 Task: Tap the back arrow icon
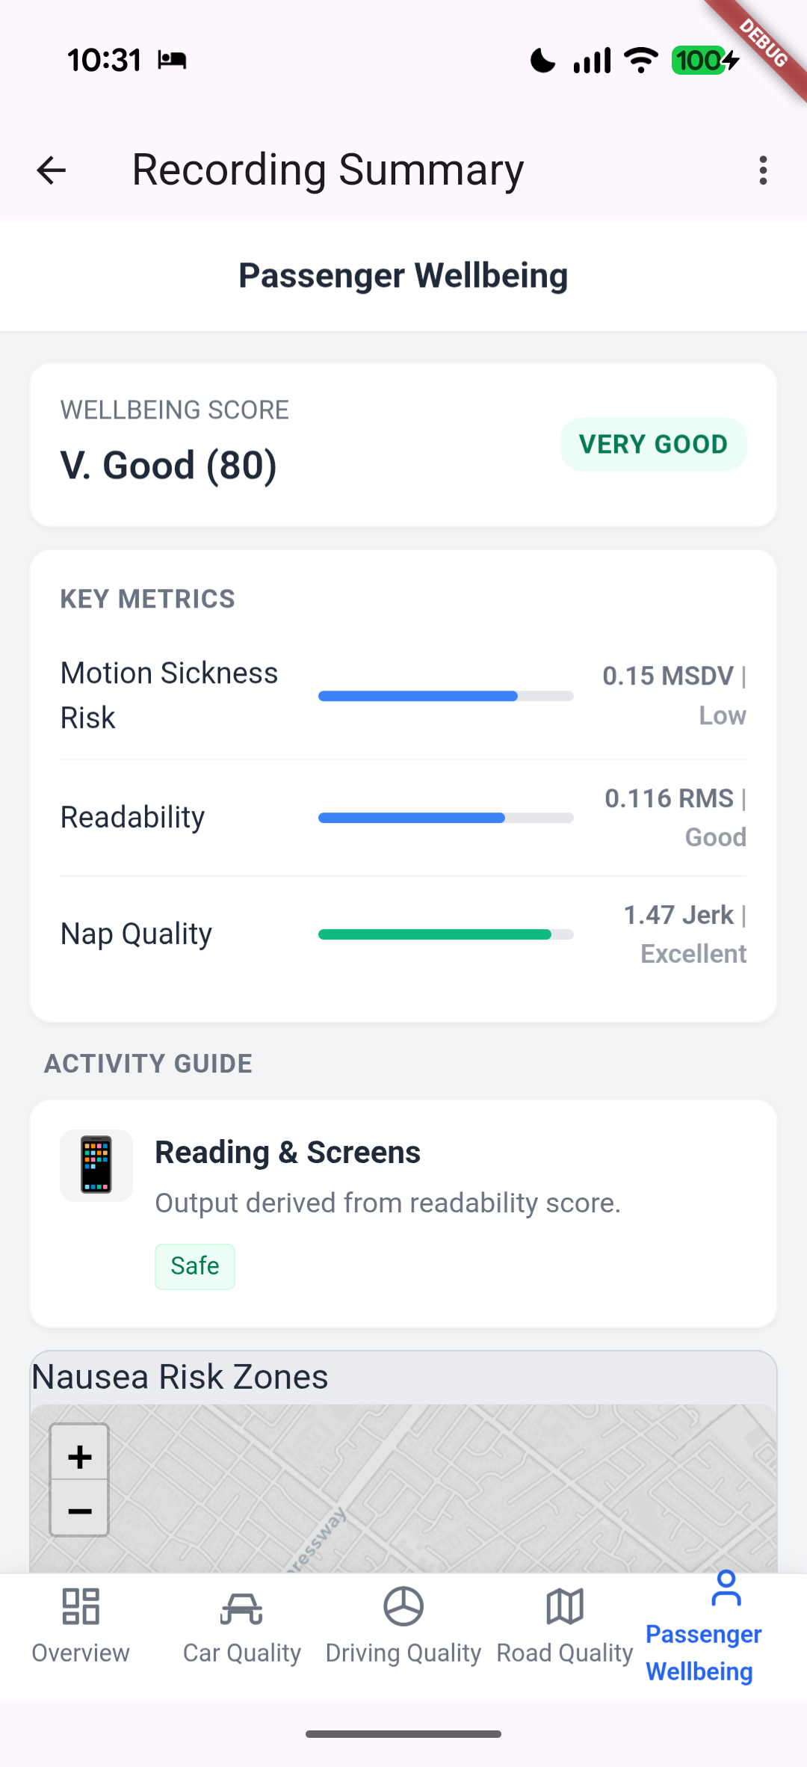tap(52, 170)
